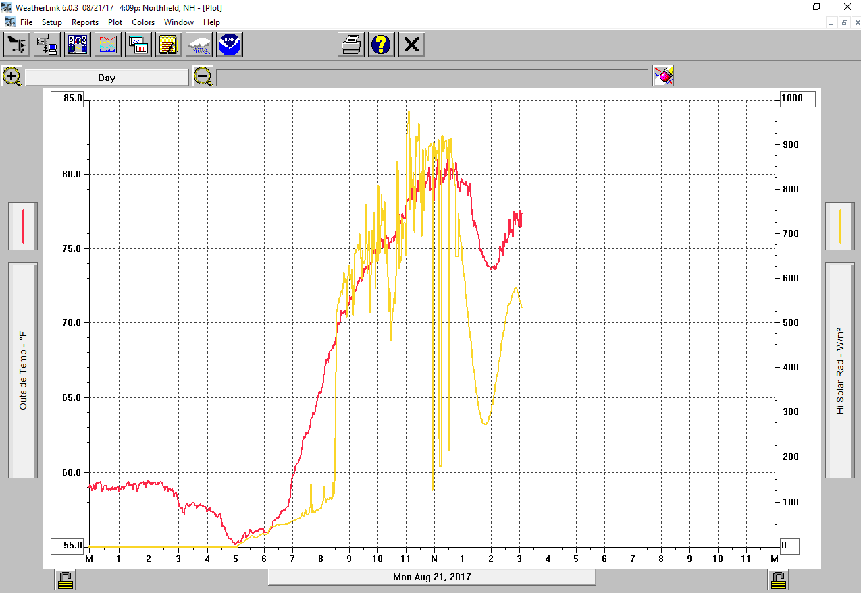Click the Plot window icon beside File
Screen dimensions: 861x593
point(9,22)
